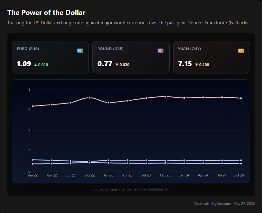Click the Yuan line point at Apr 24
This screenshot has width=262, height=213.
point(203,97)
